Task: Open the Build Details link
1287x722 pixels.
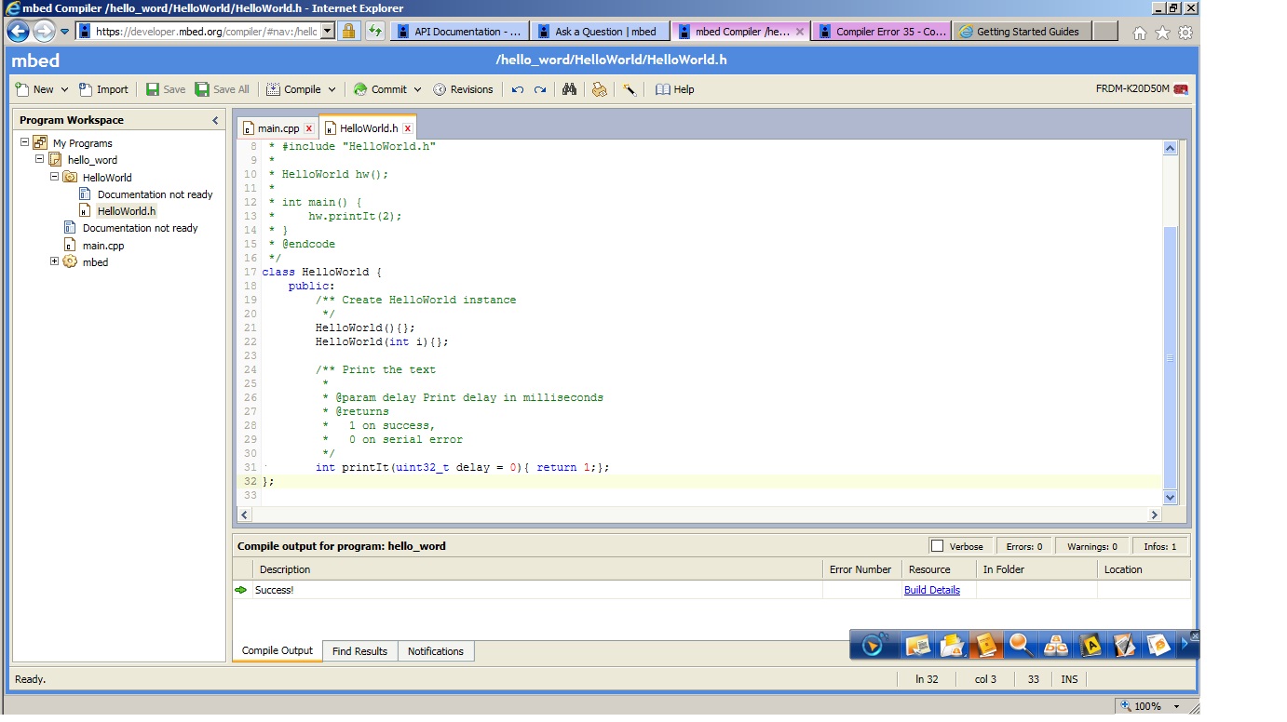Action: (931, 590)
